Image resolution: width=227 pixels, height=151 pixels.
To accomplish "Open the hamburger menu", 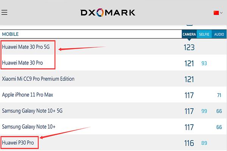I will click(x=5, y=12).
